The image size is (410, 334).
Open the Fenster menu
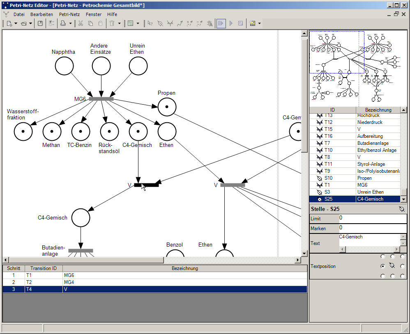[x=94, y=14]
